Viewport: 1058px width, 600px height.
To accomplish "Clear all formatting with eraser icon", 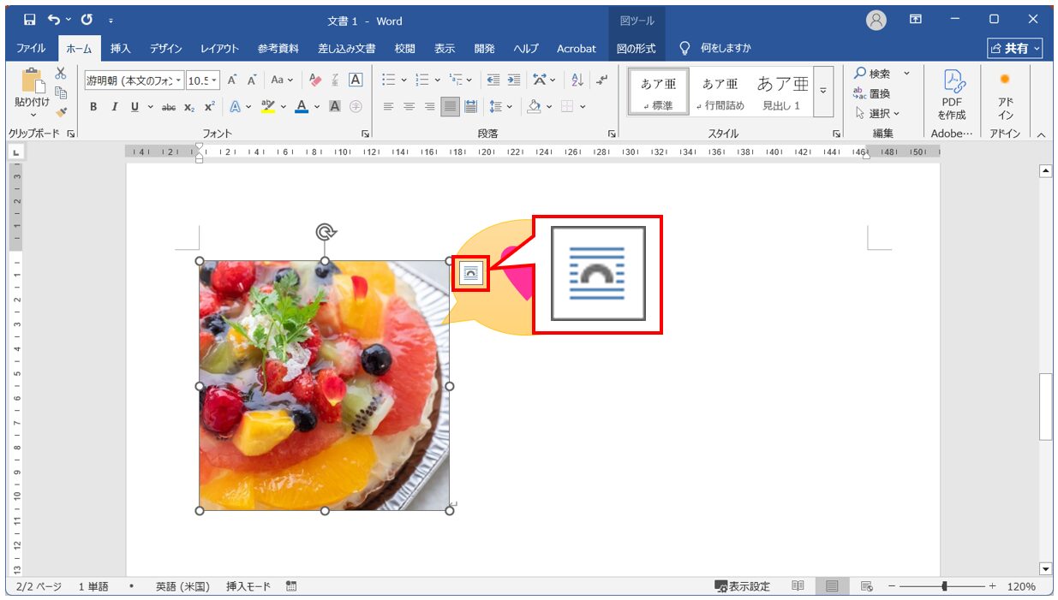I will 314,80.
